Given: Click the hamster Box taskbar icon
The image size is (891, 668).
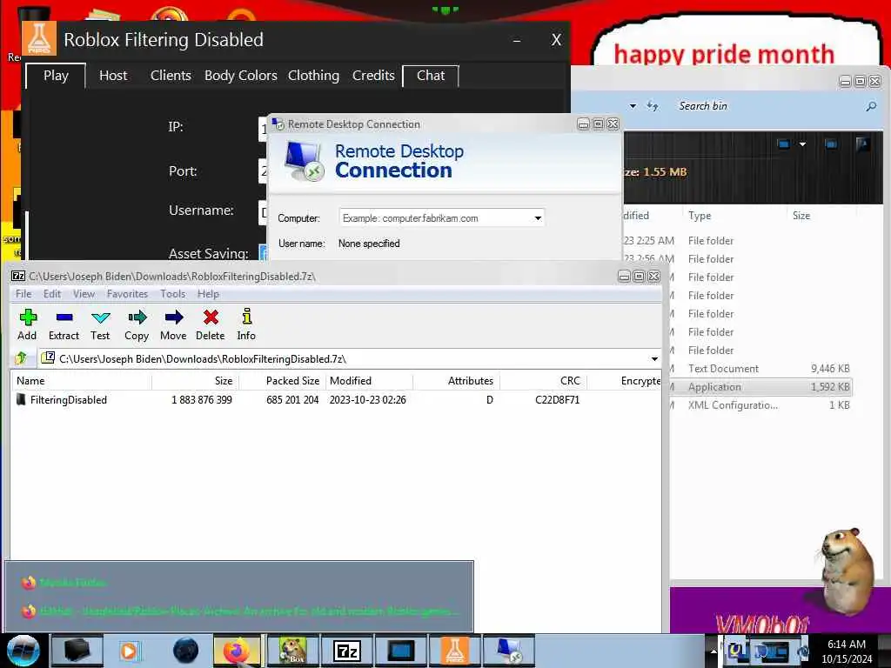Looking at the screenshot, I should 293,651.
